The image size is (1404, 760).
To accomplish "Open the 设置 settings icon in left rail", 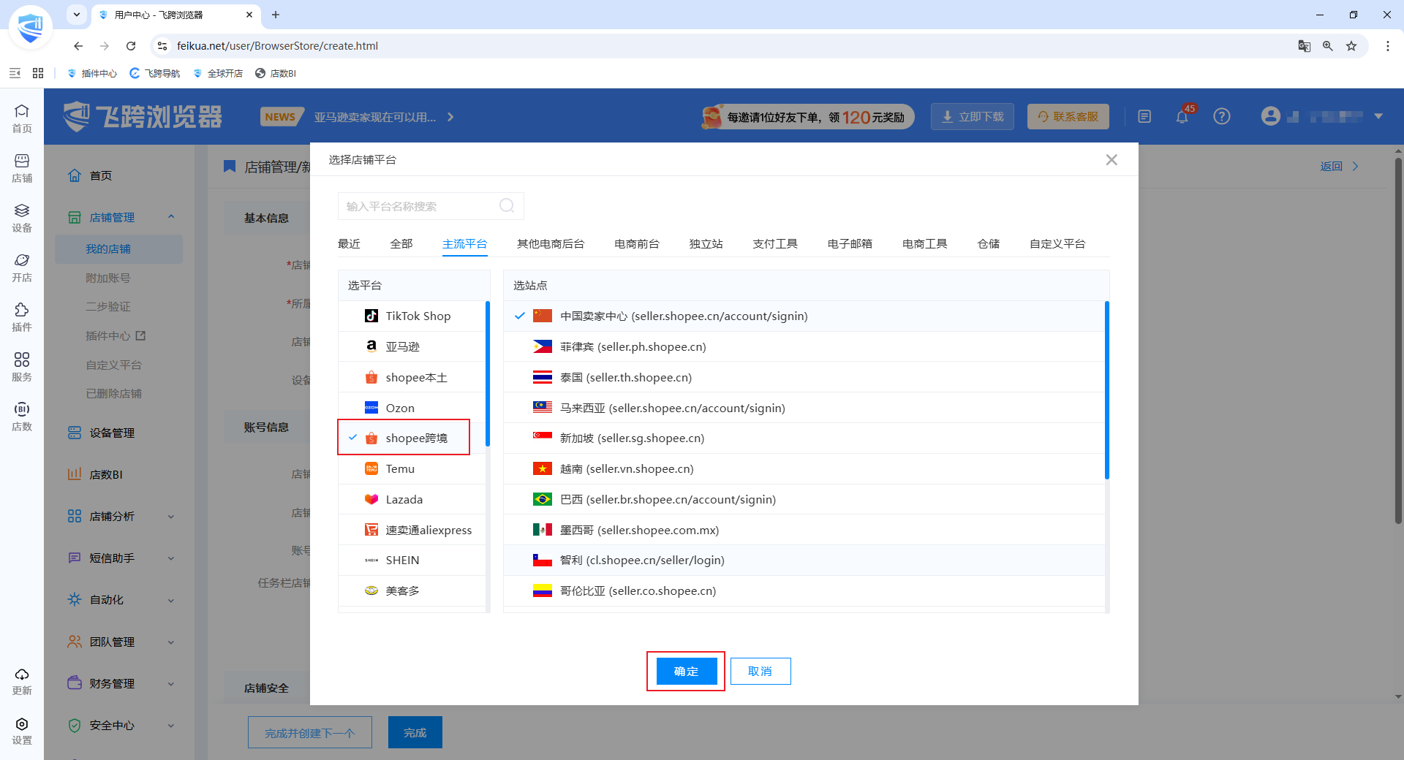I will (x=22, y=730).
